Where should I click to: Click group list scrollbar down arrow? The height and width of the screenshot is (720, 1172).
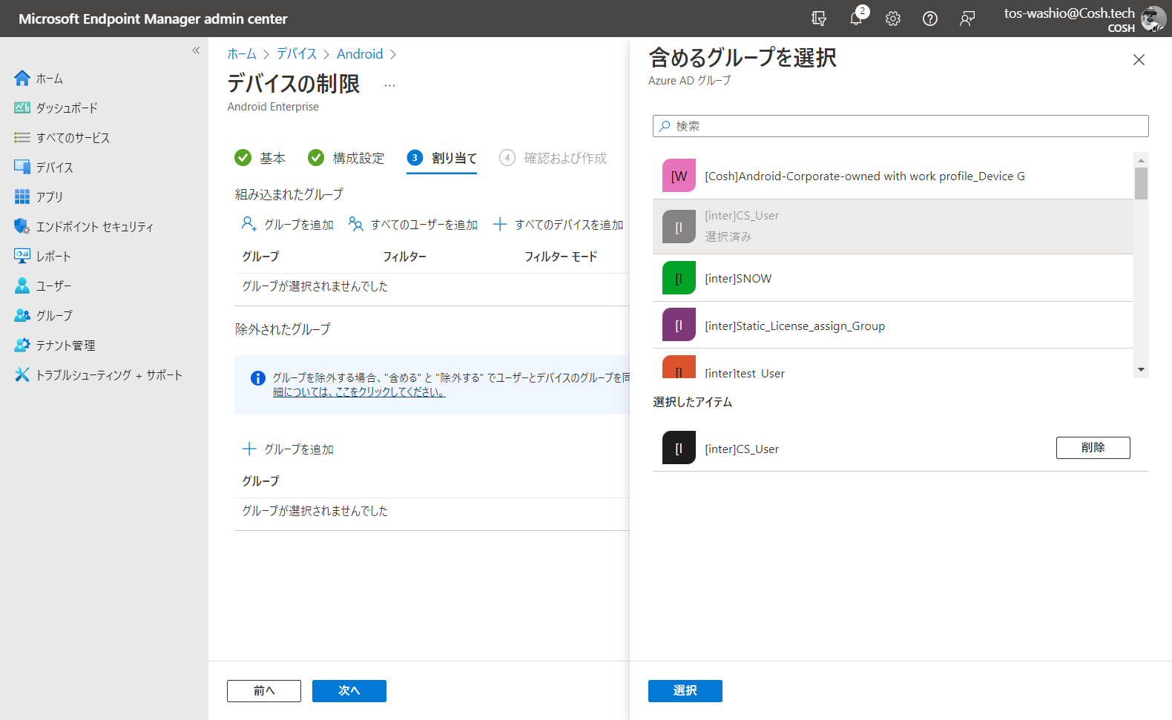coord(1141,370)
